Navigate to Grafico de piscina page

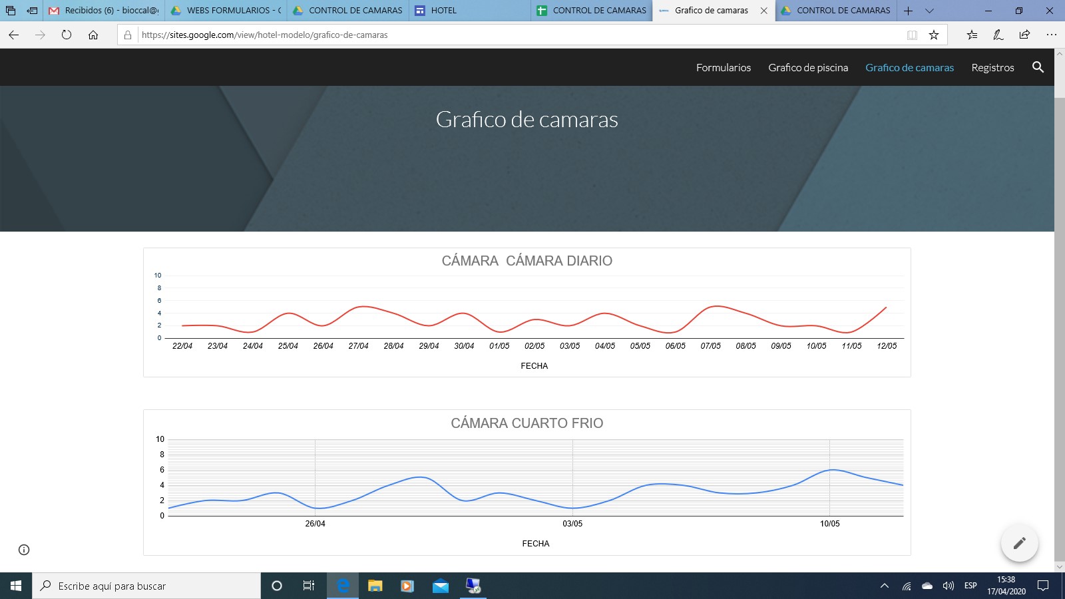click(x=807, y=68)
